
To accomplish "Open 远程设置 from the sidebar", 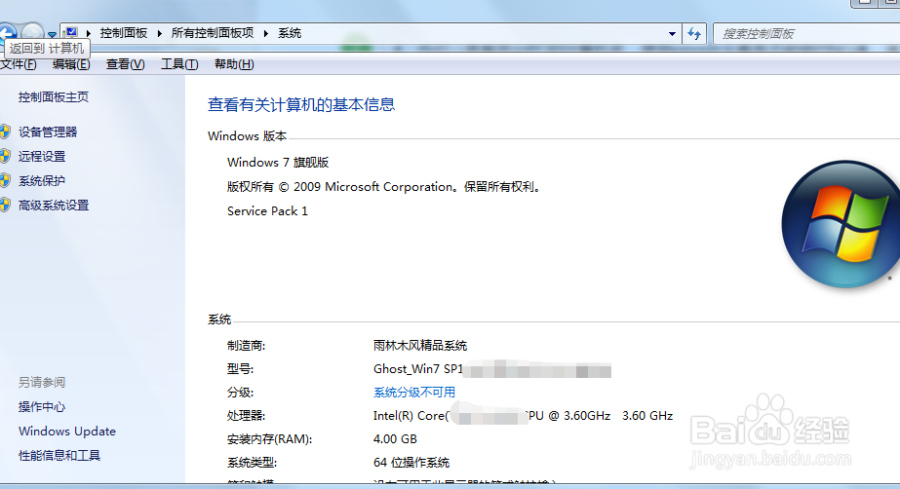I will (x=42, y=157).
